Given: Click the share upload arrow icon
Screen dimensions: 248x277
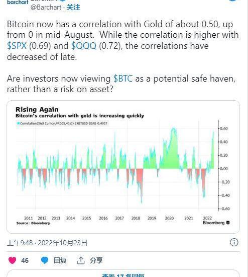Looking at the screenshot, I should [81, 260].
